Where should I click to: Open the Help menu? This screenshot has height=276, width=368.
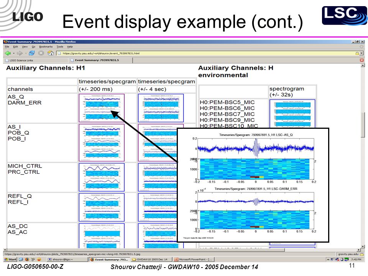70,47
